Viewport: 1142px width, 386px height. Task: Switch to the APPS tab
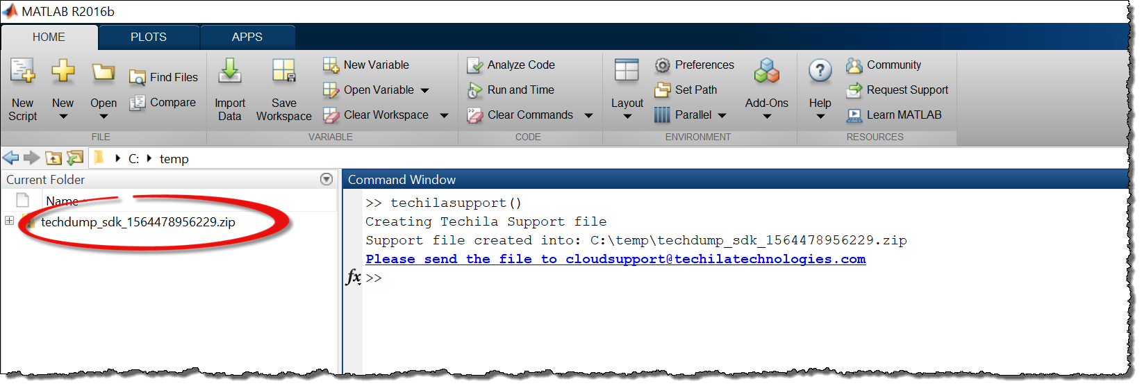tap(247, 37)
